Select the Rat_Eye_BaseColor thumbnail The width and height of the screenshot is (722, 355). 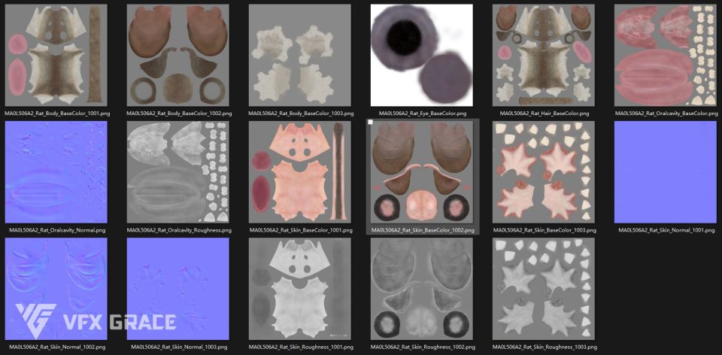(x=422, y=55)
